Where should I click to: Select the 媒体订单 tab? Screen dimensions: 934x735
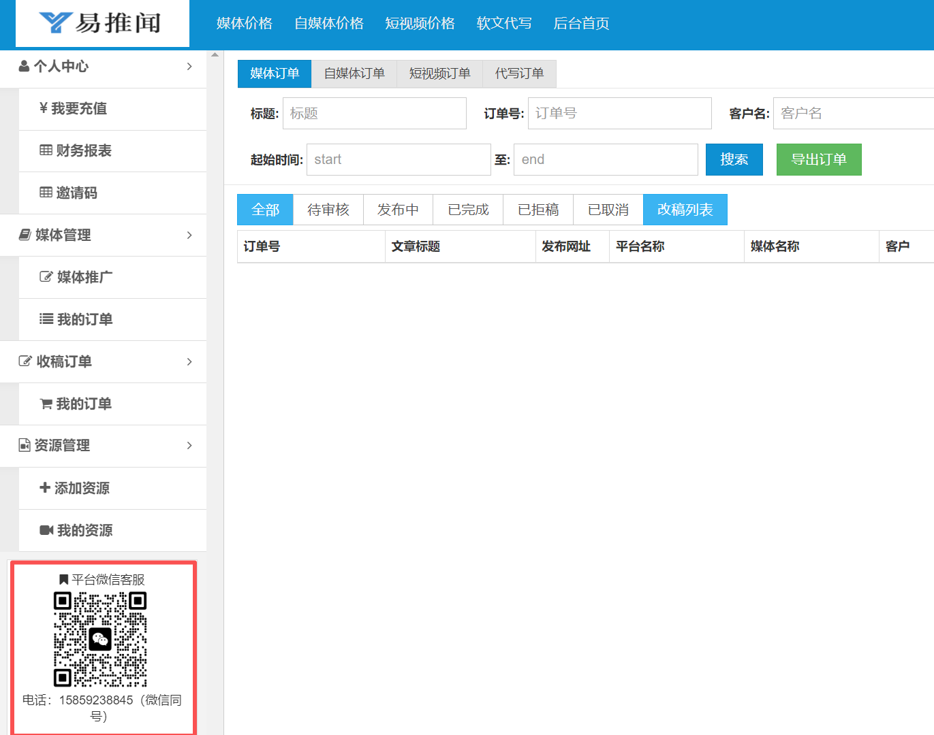(x=275, y=73)
